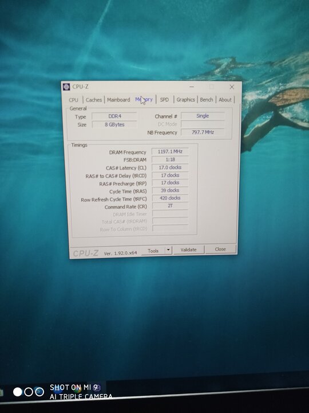
Task: Open the Bench tab
Action: point(206,100)
